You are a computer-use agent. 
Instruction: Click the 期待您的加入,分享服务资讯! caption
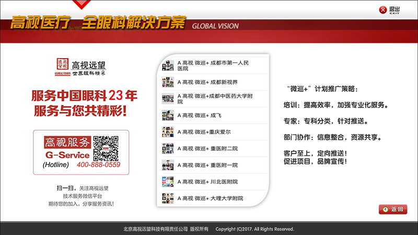tap(81, 204)
